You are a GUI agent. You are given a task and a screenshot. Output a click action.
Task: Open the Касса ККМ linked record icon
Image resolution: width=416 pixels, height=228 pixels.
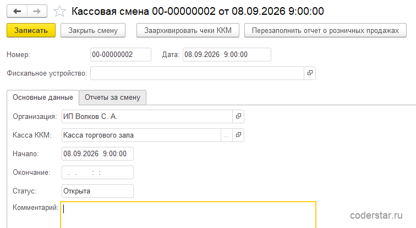coord(238,135)
